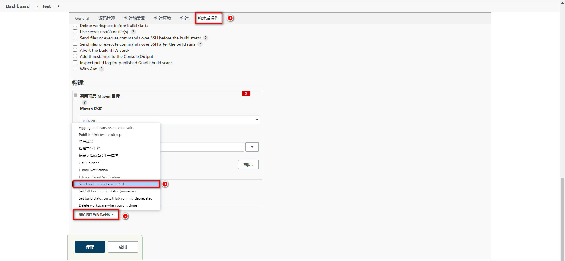Click the vertical page scrollbar
The height and width of the screenshot is (261, 565).
[562, 218]
